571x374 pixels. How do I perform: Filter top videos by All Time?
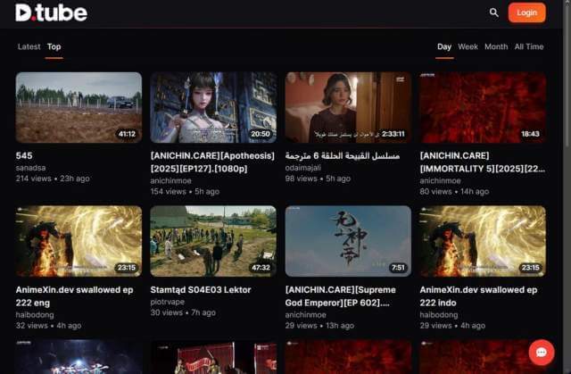(x=529, y=46)
